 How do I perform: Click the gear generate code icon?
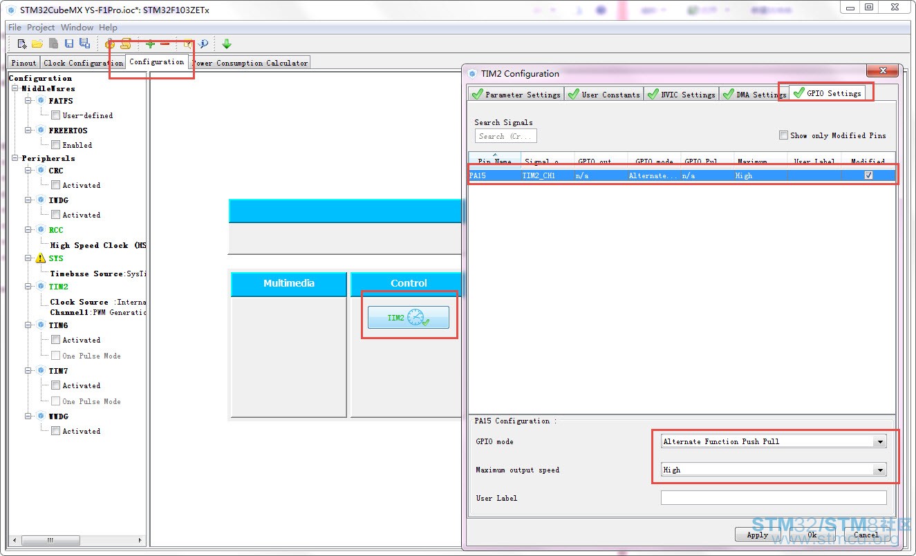coord(110,44)
